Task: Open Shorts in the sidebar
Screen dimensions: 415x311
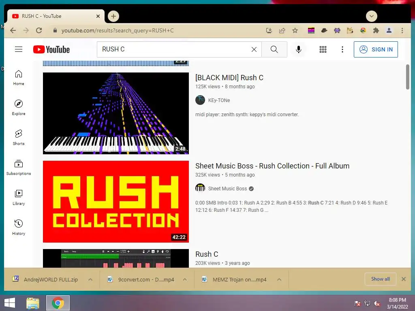Action: click(19, 138)
